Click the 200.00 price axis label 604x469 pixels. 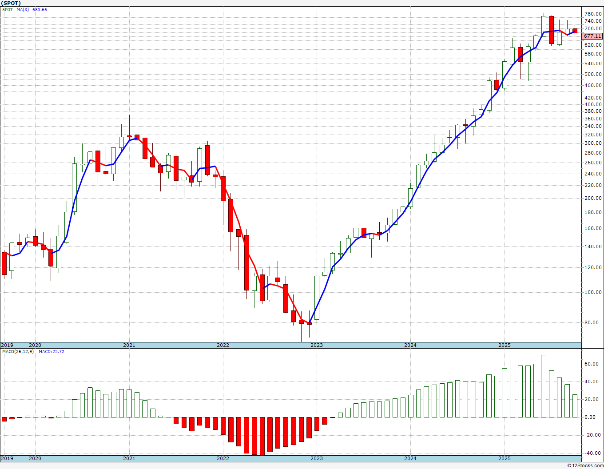pyautogui.click(x=593, y=198)
